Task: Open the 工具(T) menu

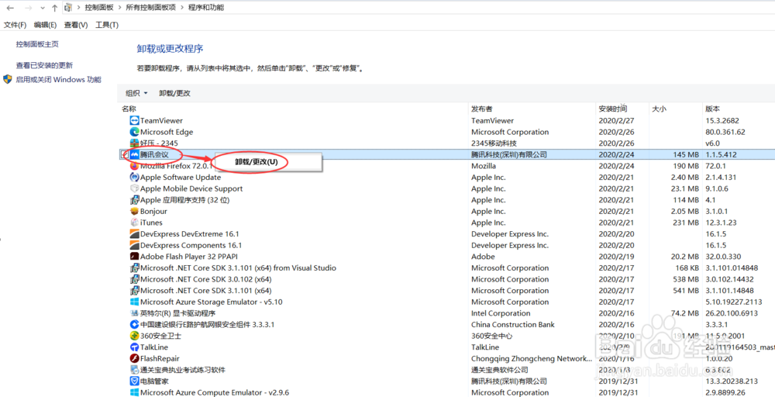Action: click(107, 25)
